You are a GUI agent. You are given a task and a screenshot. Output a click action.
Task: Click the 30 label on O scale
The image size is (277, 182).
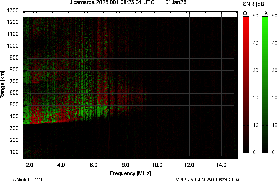point(255,71)
